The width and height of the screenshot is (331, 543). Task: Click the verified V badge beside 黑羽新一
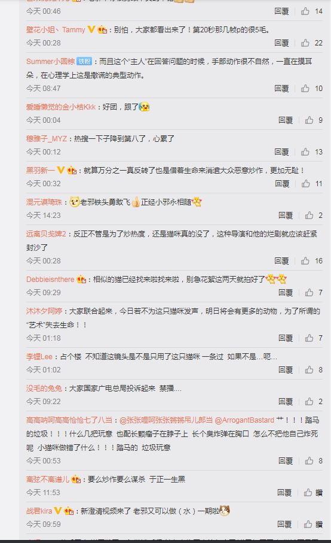pyautogui.click(x=61, y=170)
